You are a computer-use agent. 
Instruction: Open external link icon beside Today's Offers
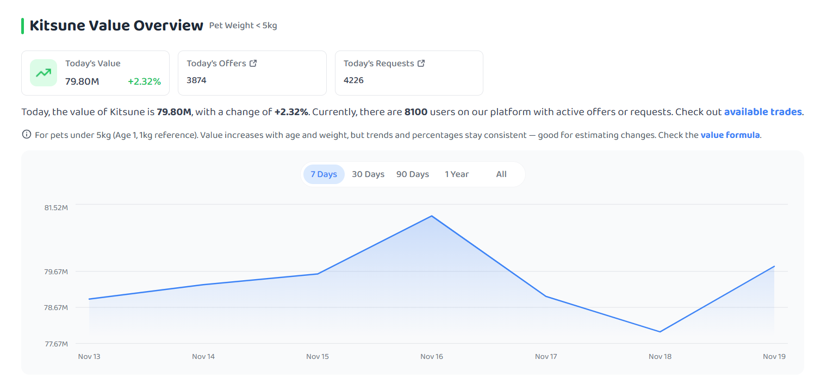(253, 64)
